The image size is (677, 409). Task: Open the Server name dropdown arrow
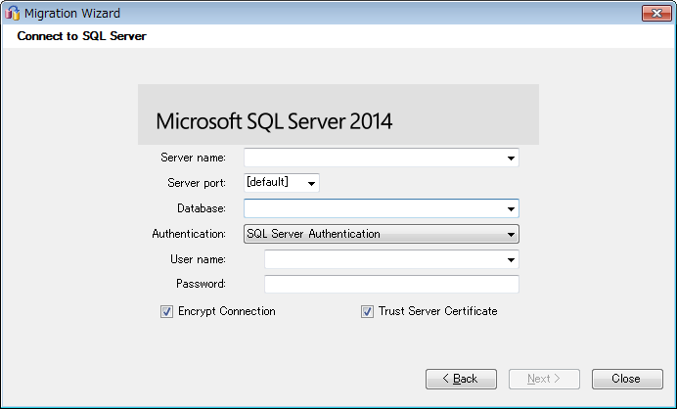click(511, 159)
